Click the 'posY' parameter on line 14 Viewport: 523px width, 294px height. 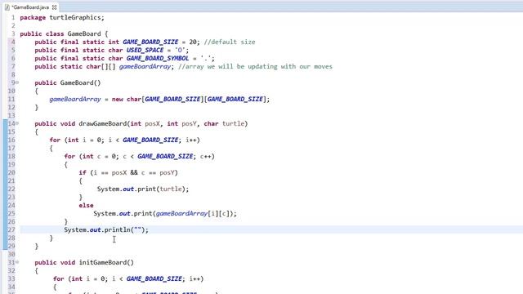point(189,123)
